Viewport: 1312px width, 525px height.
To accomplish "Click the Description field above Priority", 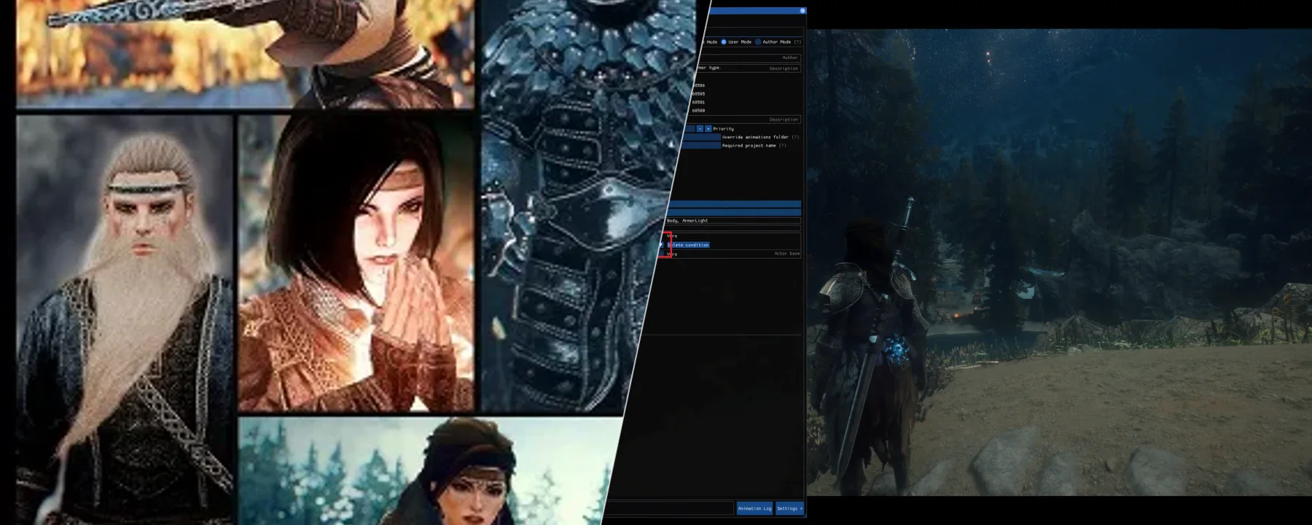I will click(742, 120).
